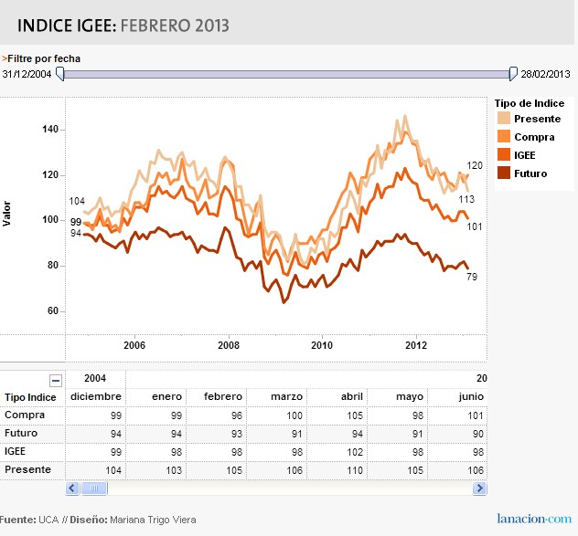Select the Futuro legend label
Image resolution: width=578 pixels, height=536 pixels.
(x=530, y=173)
